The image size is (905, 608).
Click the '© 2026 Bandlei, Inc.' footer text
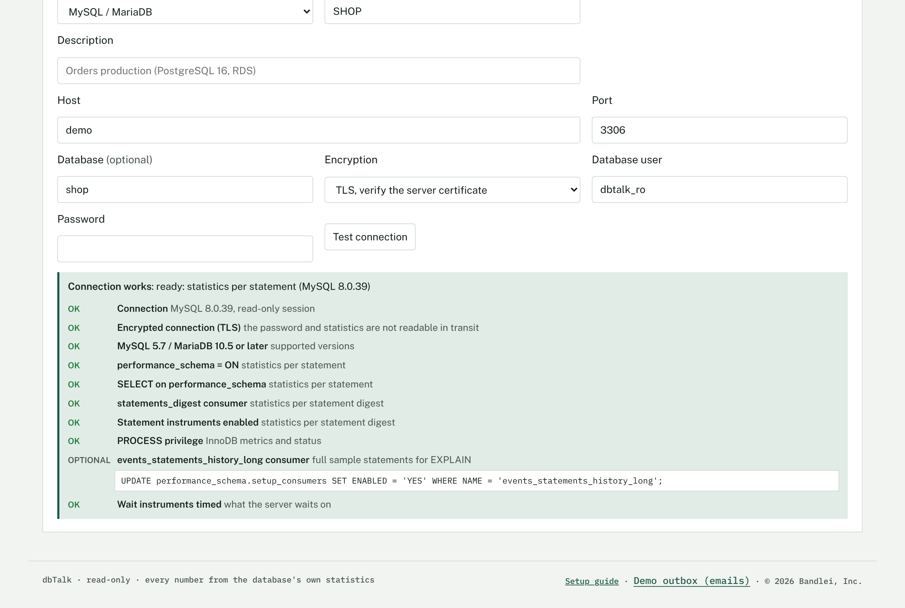click(813, 581)
